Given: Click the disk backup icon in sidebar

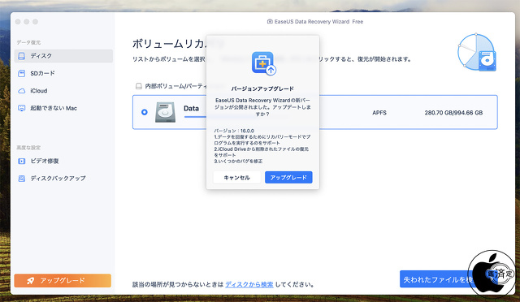Looking at the screenshot, I should [22, 179].
